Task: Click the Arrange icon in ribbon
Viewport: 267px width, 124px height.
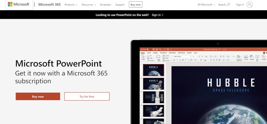Action: 264,57
